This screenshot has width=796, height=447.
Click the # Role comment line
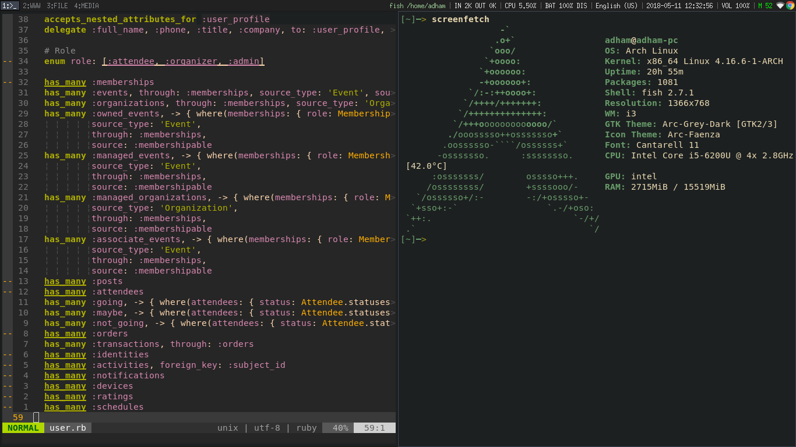pyautogui.click(x=60, y=51)
